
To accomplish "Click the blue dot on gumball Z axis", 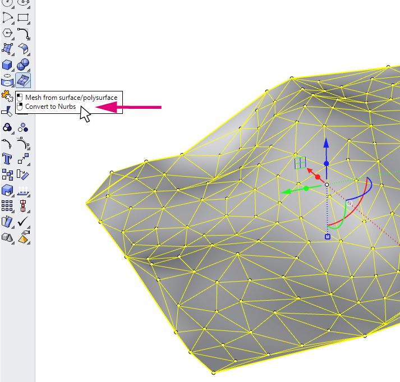I will point(327,163).
